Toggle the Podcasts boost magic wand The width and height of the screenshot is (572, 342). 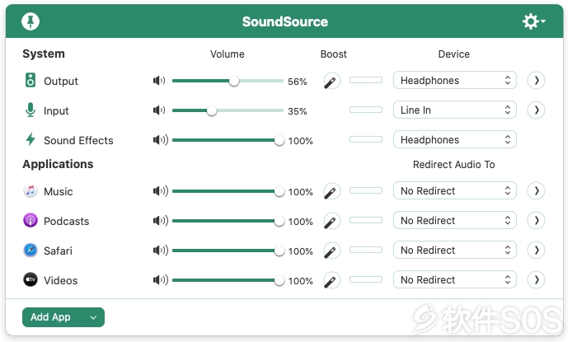pos(332,221)
